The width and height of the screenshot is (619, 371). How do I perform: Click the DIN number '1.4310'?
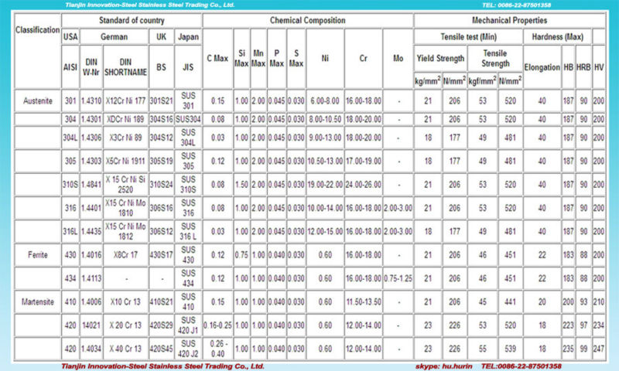coord(91,101)
